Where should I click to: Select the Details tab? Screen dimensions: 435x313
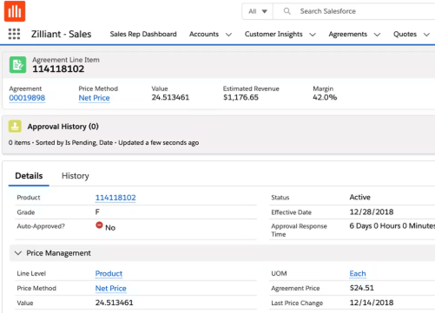coord(29,176)
